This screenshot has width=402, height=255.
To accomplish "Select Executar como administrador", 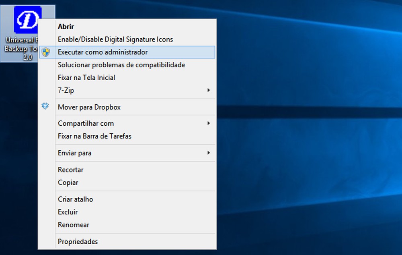I will pos(103,52).
